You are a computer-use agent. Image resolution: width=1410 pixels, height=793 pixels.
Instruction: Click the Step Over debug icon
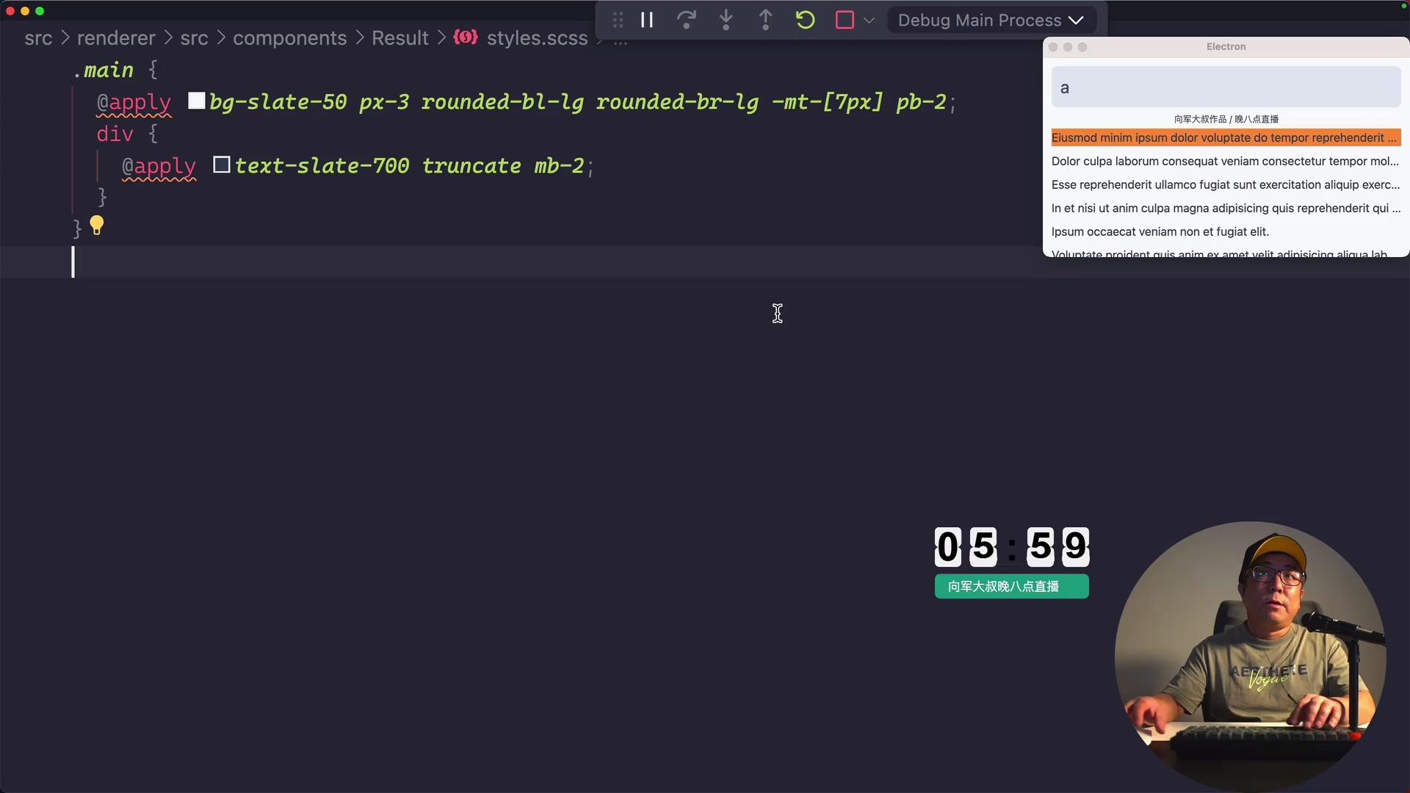tap(687, 20)
